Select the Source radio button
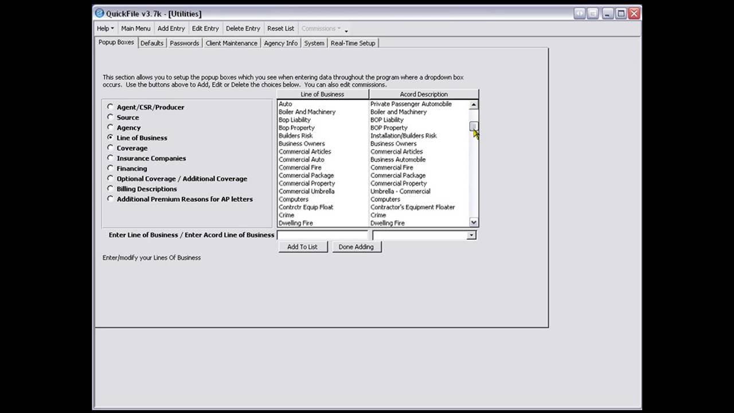734x413 pixels. pyautogui.click(x=110, y=117)
